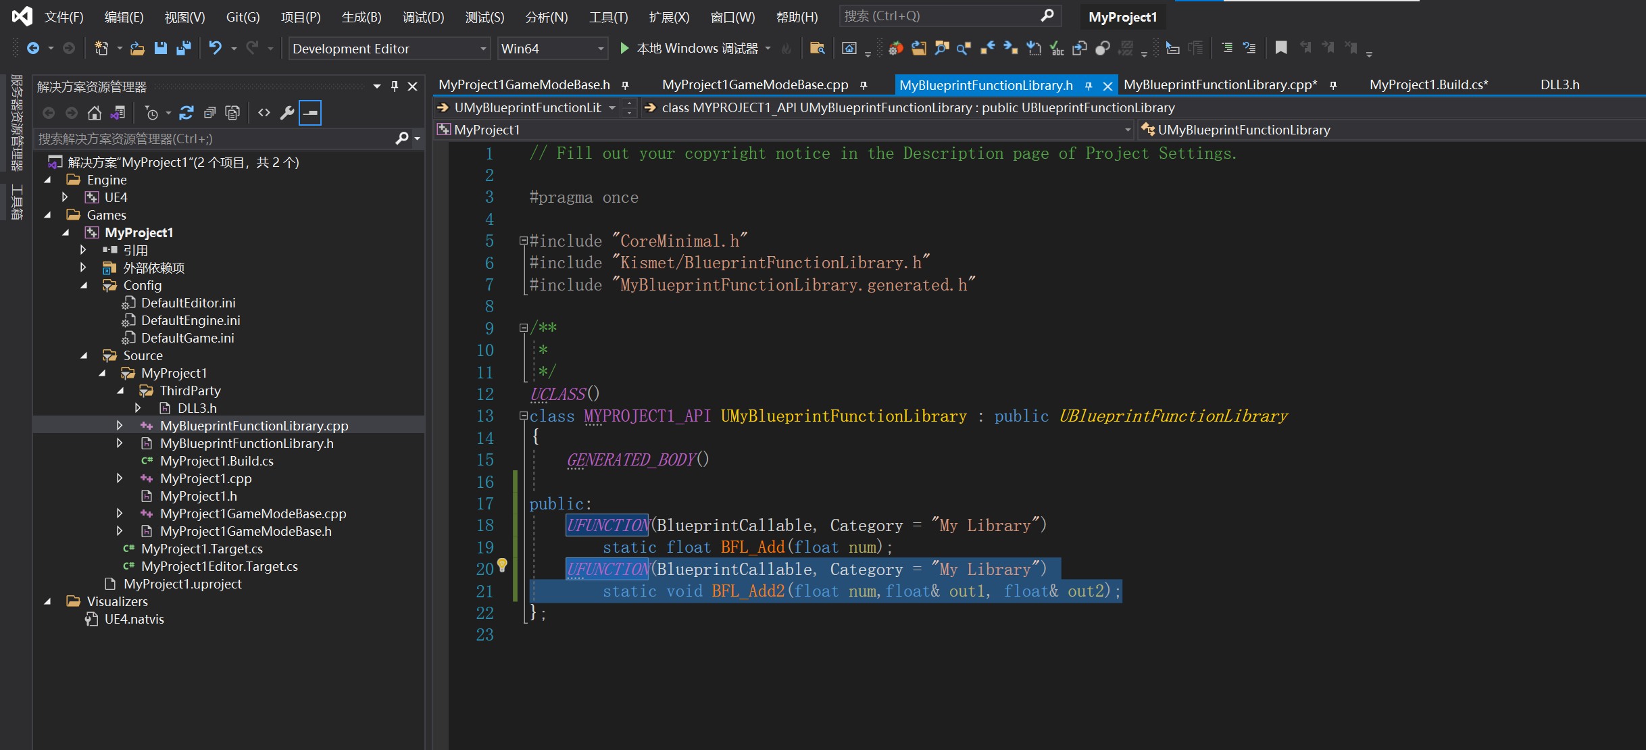This screenshot has height=750, width=1646.
Task: Click the sync refresh icon in Solution Explorer
Action: (x=186, y=113)
